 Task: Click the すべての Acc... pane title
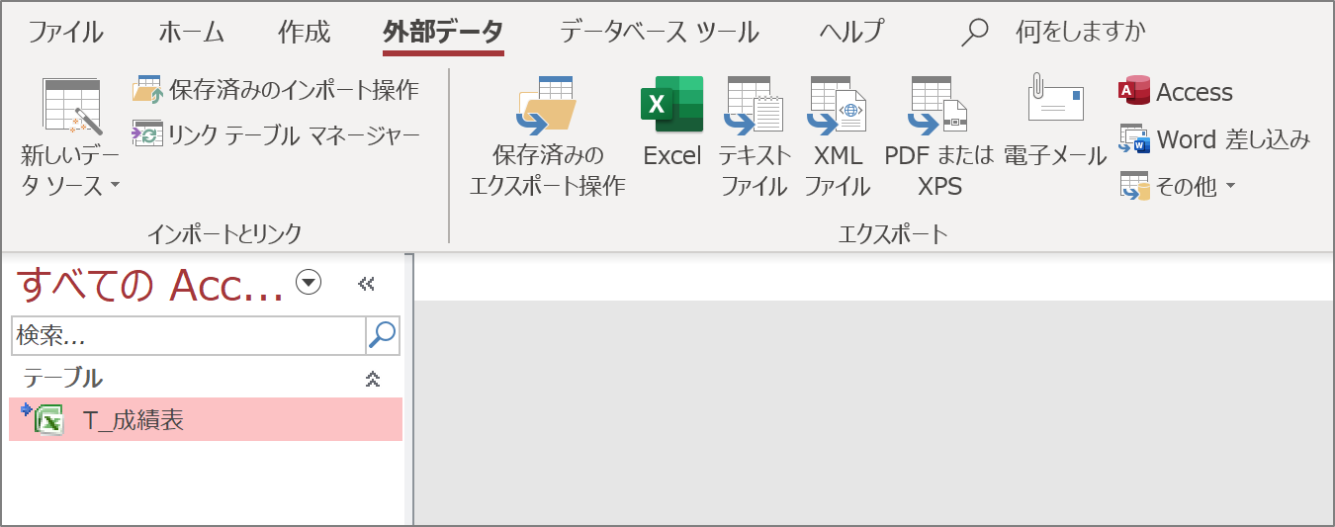point(150,285)
